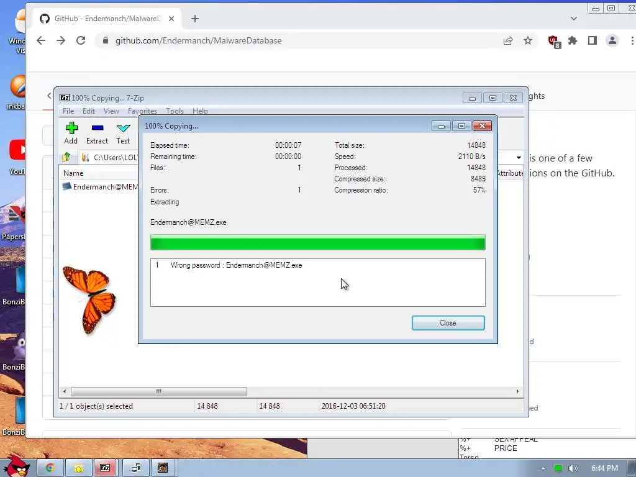
Task: Click the share page icon in Chrome
Action: click(508, 40)
